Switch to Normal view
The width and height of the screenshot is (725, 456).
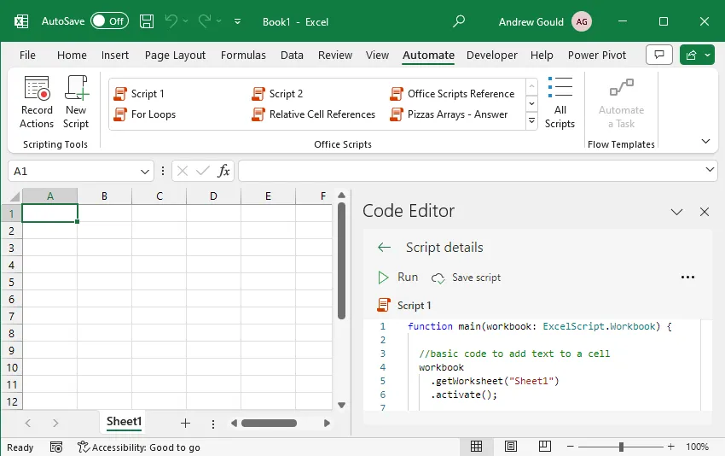pos(476,447)
